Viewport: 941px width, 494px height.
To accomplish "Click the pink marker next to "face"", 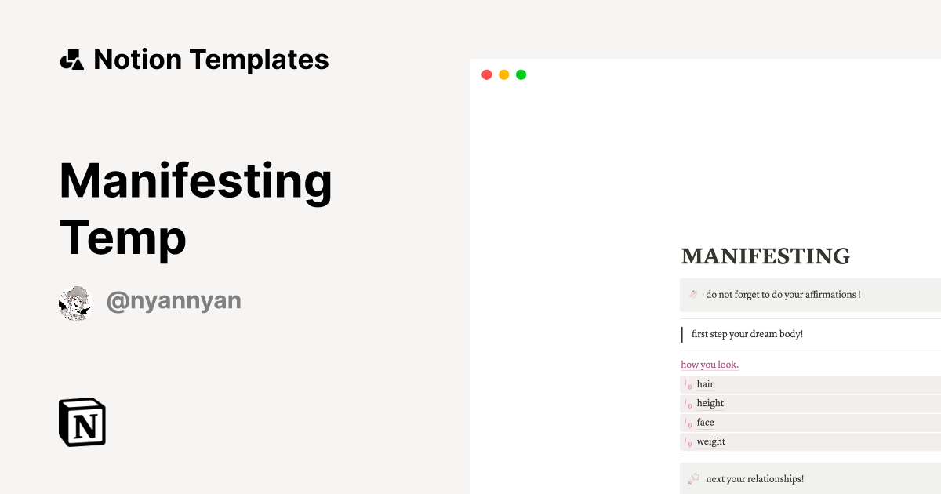I will [x=687, y=422].
